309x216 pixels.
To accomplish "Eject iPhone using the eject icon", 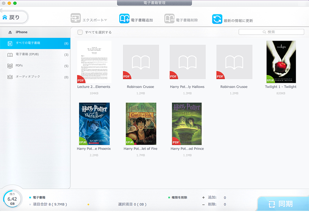I will [10, 32].
